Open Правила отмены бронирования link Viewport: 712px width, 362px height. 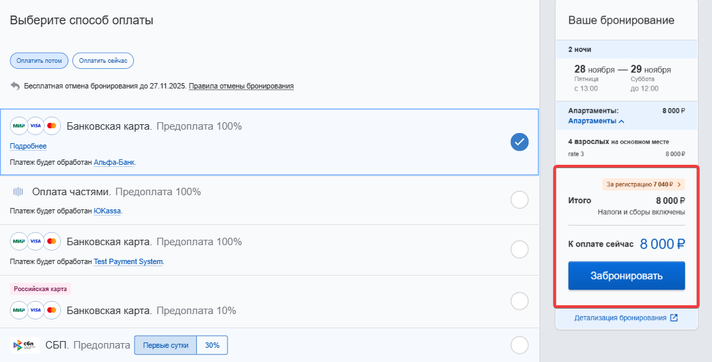point(241,86)
